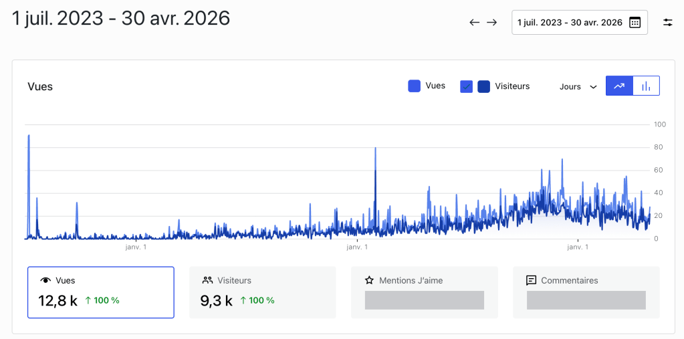Click the star icon on Mentions J'aime
This screenshot has height=339, width=684.
(370, 281)
